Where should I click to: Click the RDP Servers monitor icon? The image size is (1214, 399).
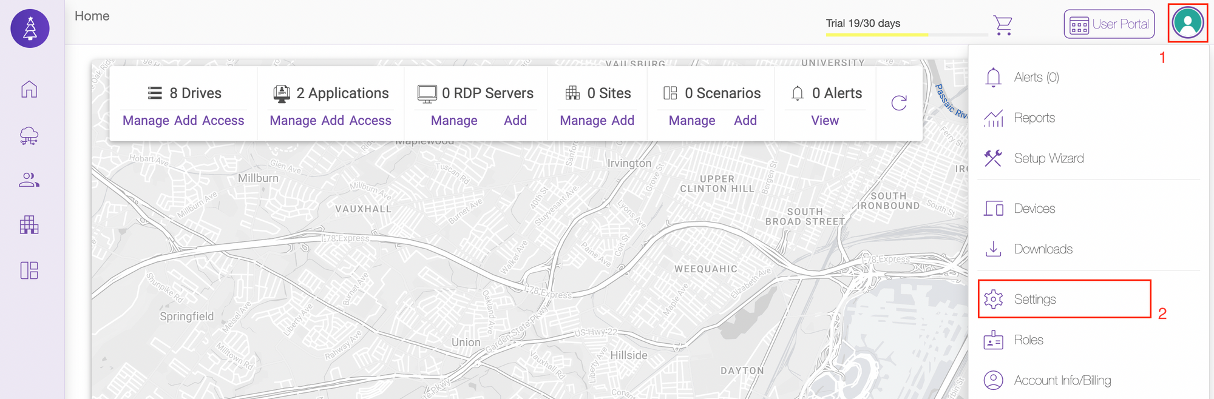(x=427, y=93)
